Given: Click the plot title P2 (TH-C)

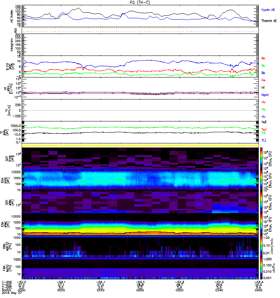Looking at the screenshot, I should click(140, 2).
